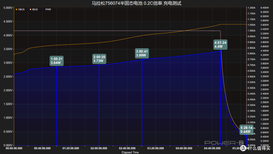Select the 5:28:14 0.44W data marker

click(x=246, y=130)
